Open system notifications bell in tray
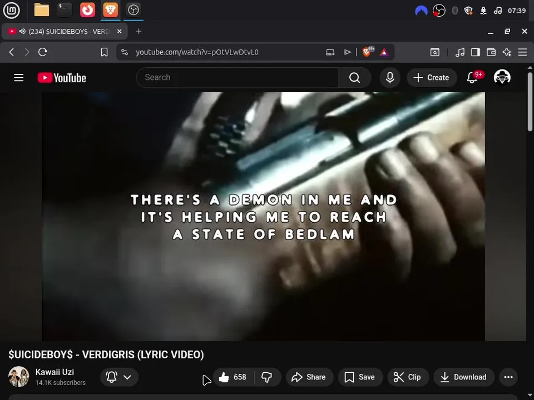This screenshot has height=400, width=534. point(483,11)
